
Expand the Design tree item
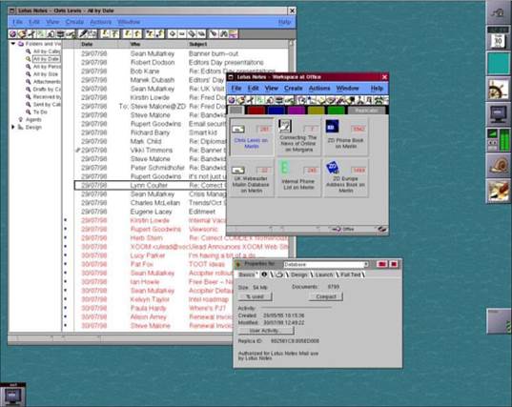click(13, 127)
